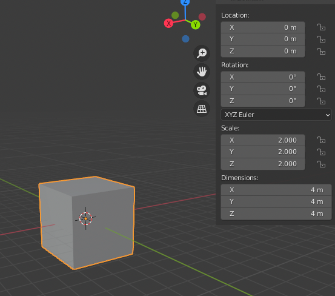This screenshot has width=335, height=296.
Task: Click the Dimensions Y field showing 4 m
Action: pos(276,202)
